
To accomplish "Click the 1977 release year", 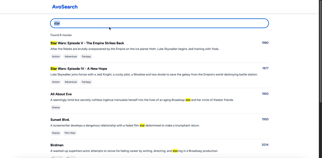I will coord(265,68).
